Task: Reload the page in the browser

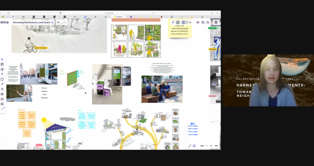Action: pos(153,13)
